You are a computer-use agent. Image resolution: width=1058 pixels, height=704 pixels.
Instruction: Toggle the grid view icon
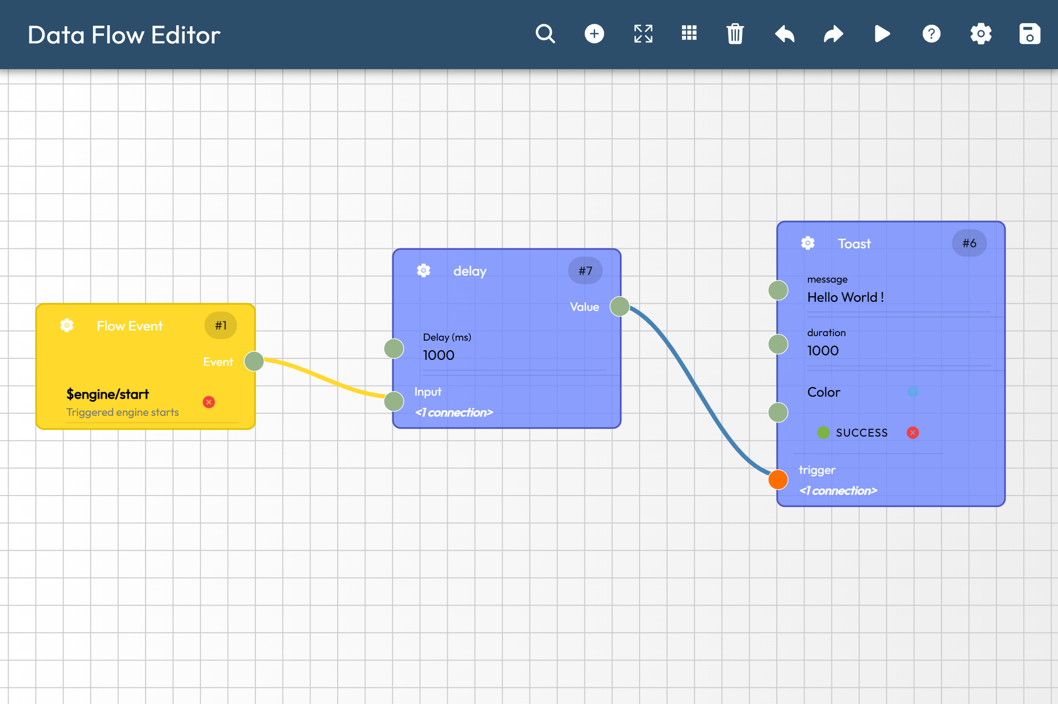[689, 34]
